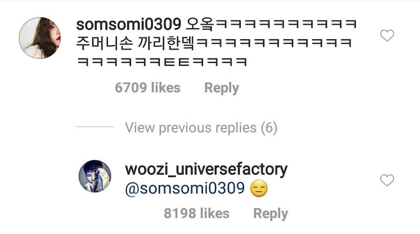The width and height of the screenshot is (420, 234).
Task: Open the somsomi0309 username in the top comment
Action: click(x=129, y=24)
